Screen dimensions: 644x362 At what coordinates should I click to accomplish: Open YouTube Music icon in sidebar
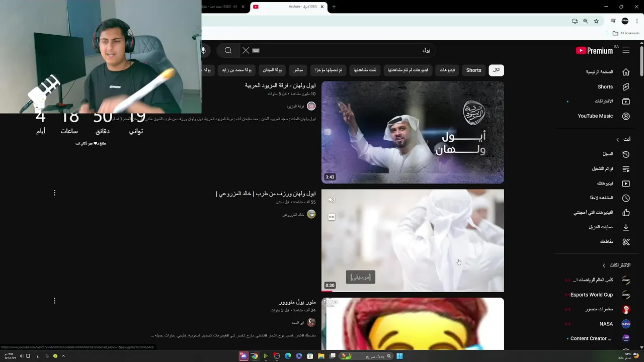[626, 116]
